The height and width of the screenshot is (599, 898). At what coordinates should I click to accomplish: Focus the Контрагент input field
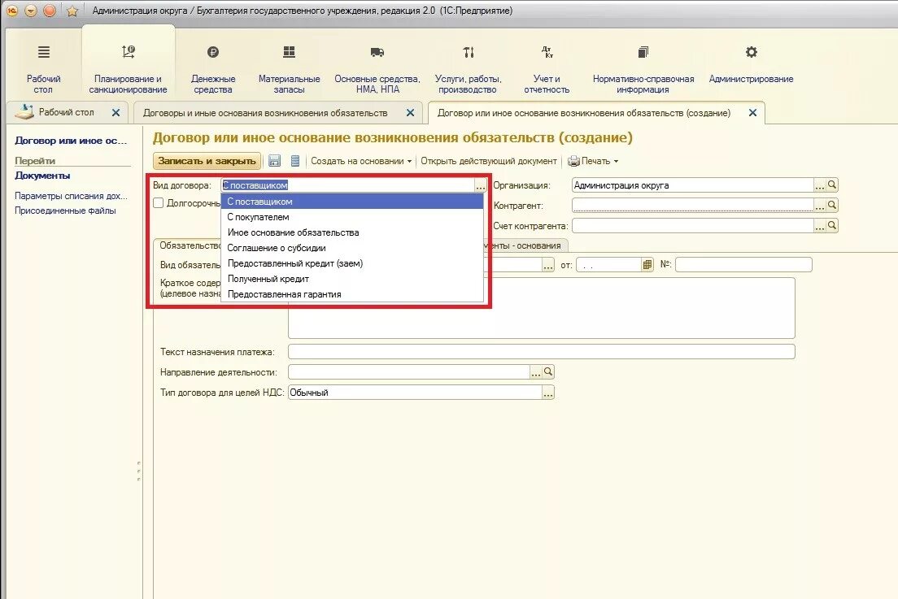pos(693,205)
